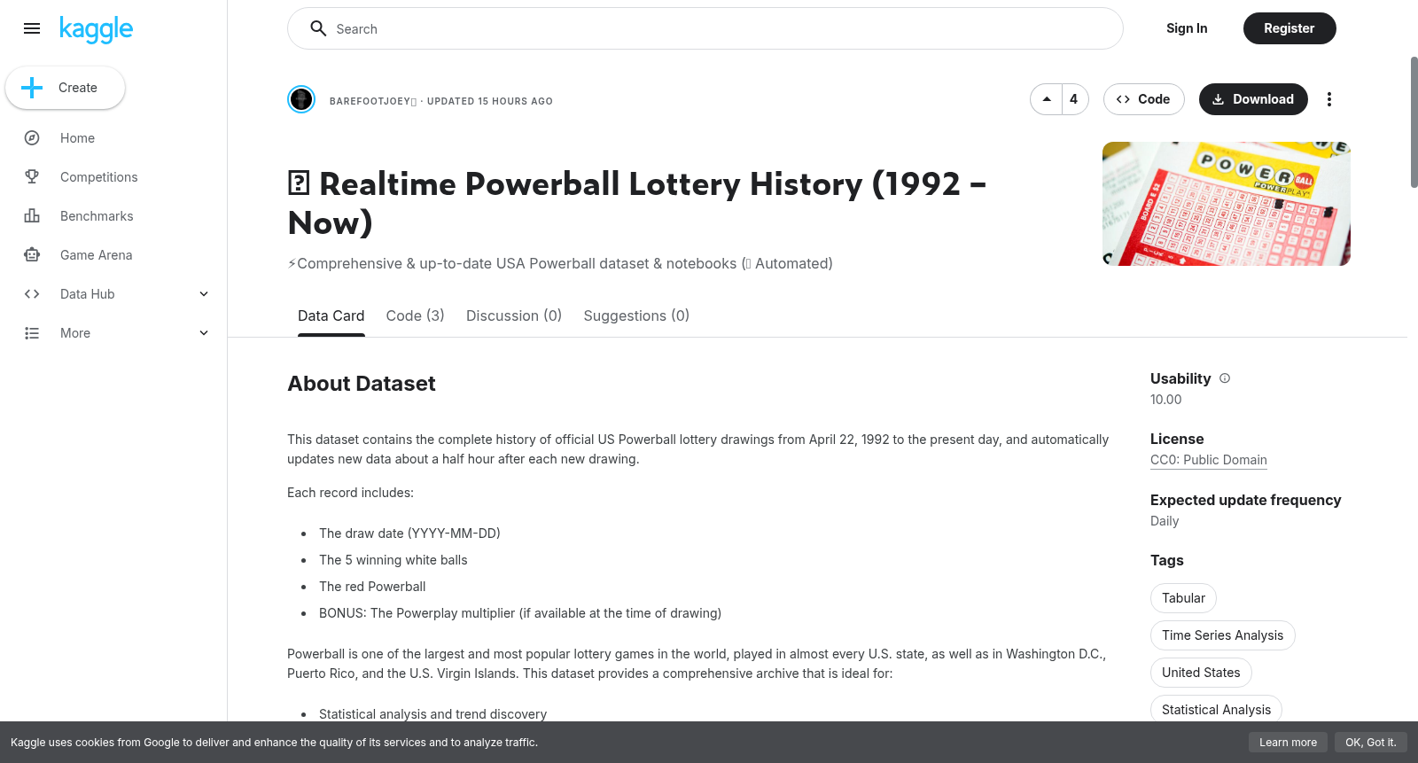
Task: Select the Time Series Analysis tag
Action: (1223, 635)
